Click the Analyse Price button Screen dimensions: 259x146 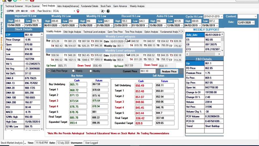(x=169, y=71)
